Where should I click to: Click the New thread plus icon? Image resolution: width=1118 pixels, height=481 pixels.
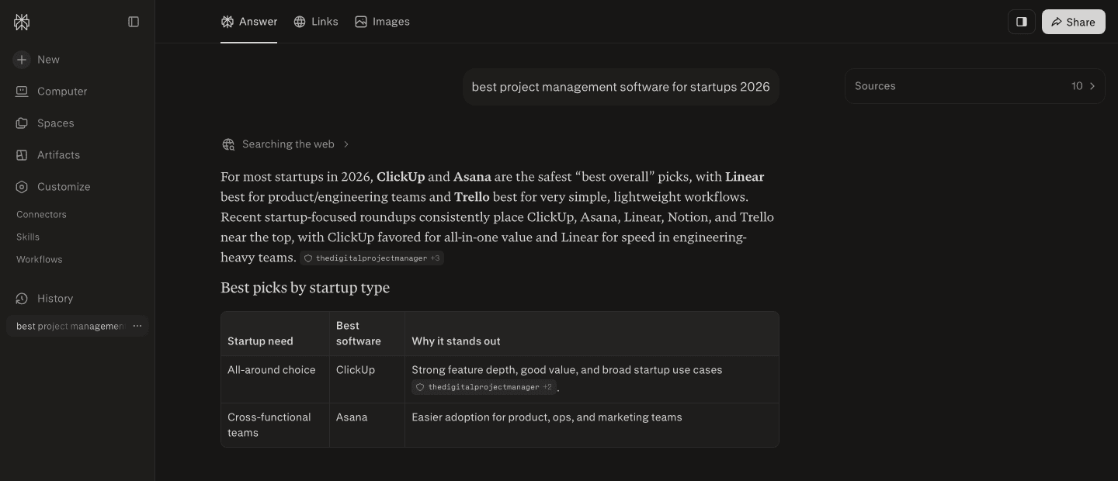pos(22,60)
